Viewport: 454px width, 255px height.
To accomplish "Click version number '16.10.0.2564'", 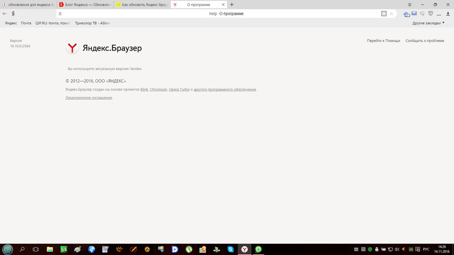I will click(20, 46).
